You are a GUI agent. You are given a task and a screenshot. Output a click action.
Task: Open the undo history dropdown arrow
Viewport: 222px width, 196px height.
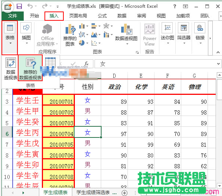(x=36, y=6)
